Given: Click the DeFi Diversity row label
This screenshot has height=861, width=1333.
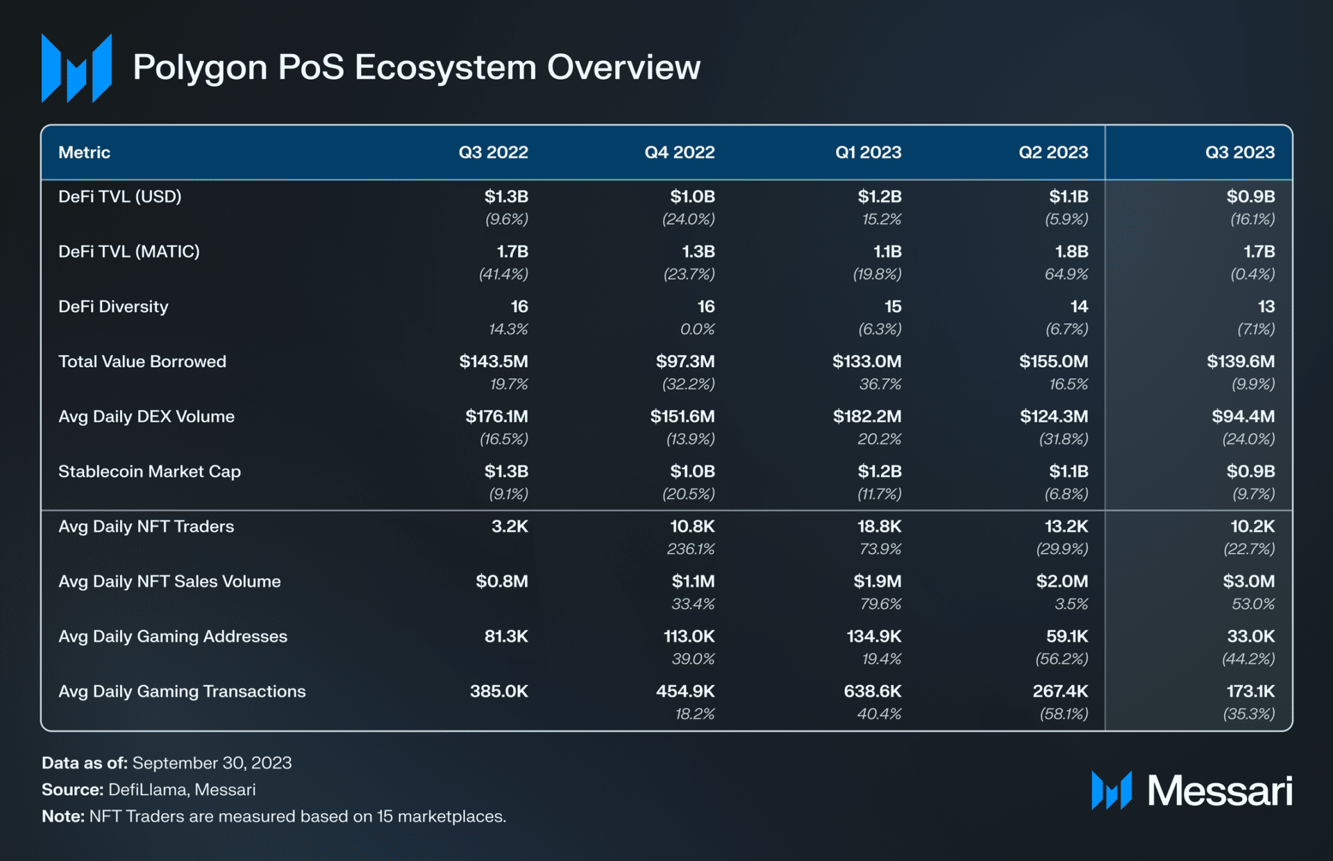Looking at the screenshot, I should tap(113, 307).
